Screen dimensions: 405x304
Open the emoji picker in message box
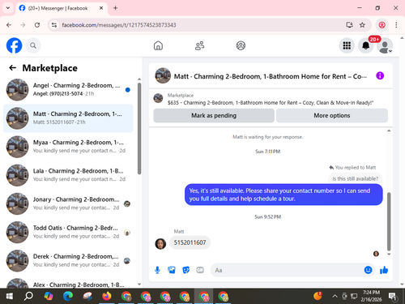click(x=368, y=270)
